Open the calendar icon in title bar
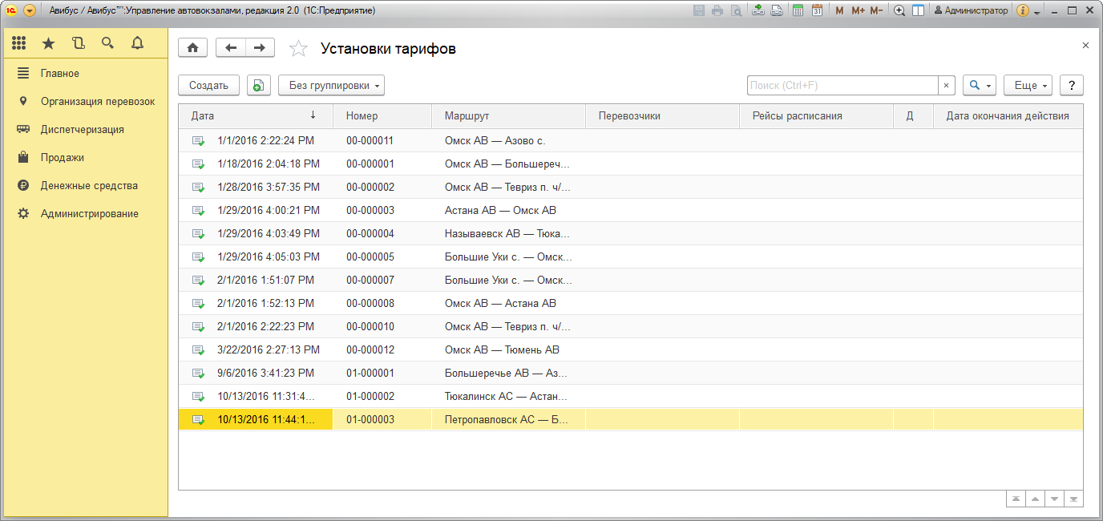 (x=817, y=11)
